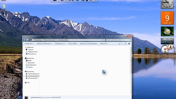Click the vertical scrollbar of the file pane

tap(131, 60)
